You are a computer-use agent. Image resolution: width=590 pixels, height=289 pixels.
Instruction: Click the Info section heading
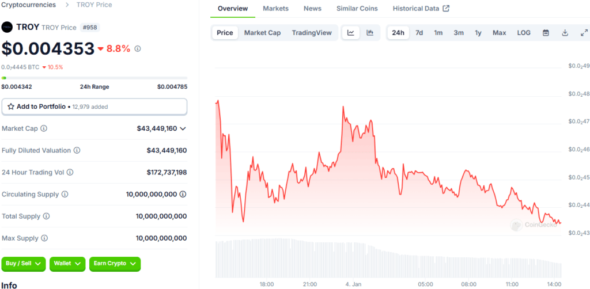click(9, 285)
